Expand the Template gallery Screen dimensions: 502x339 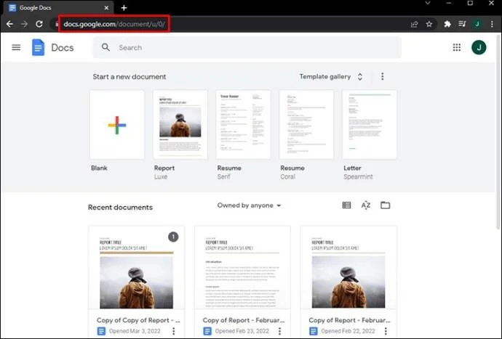[x=331, y=77]
